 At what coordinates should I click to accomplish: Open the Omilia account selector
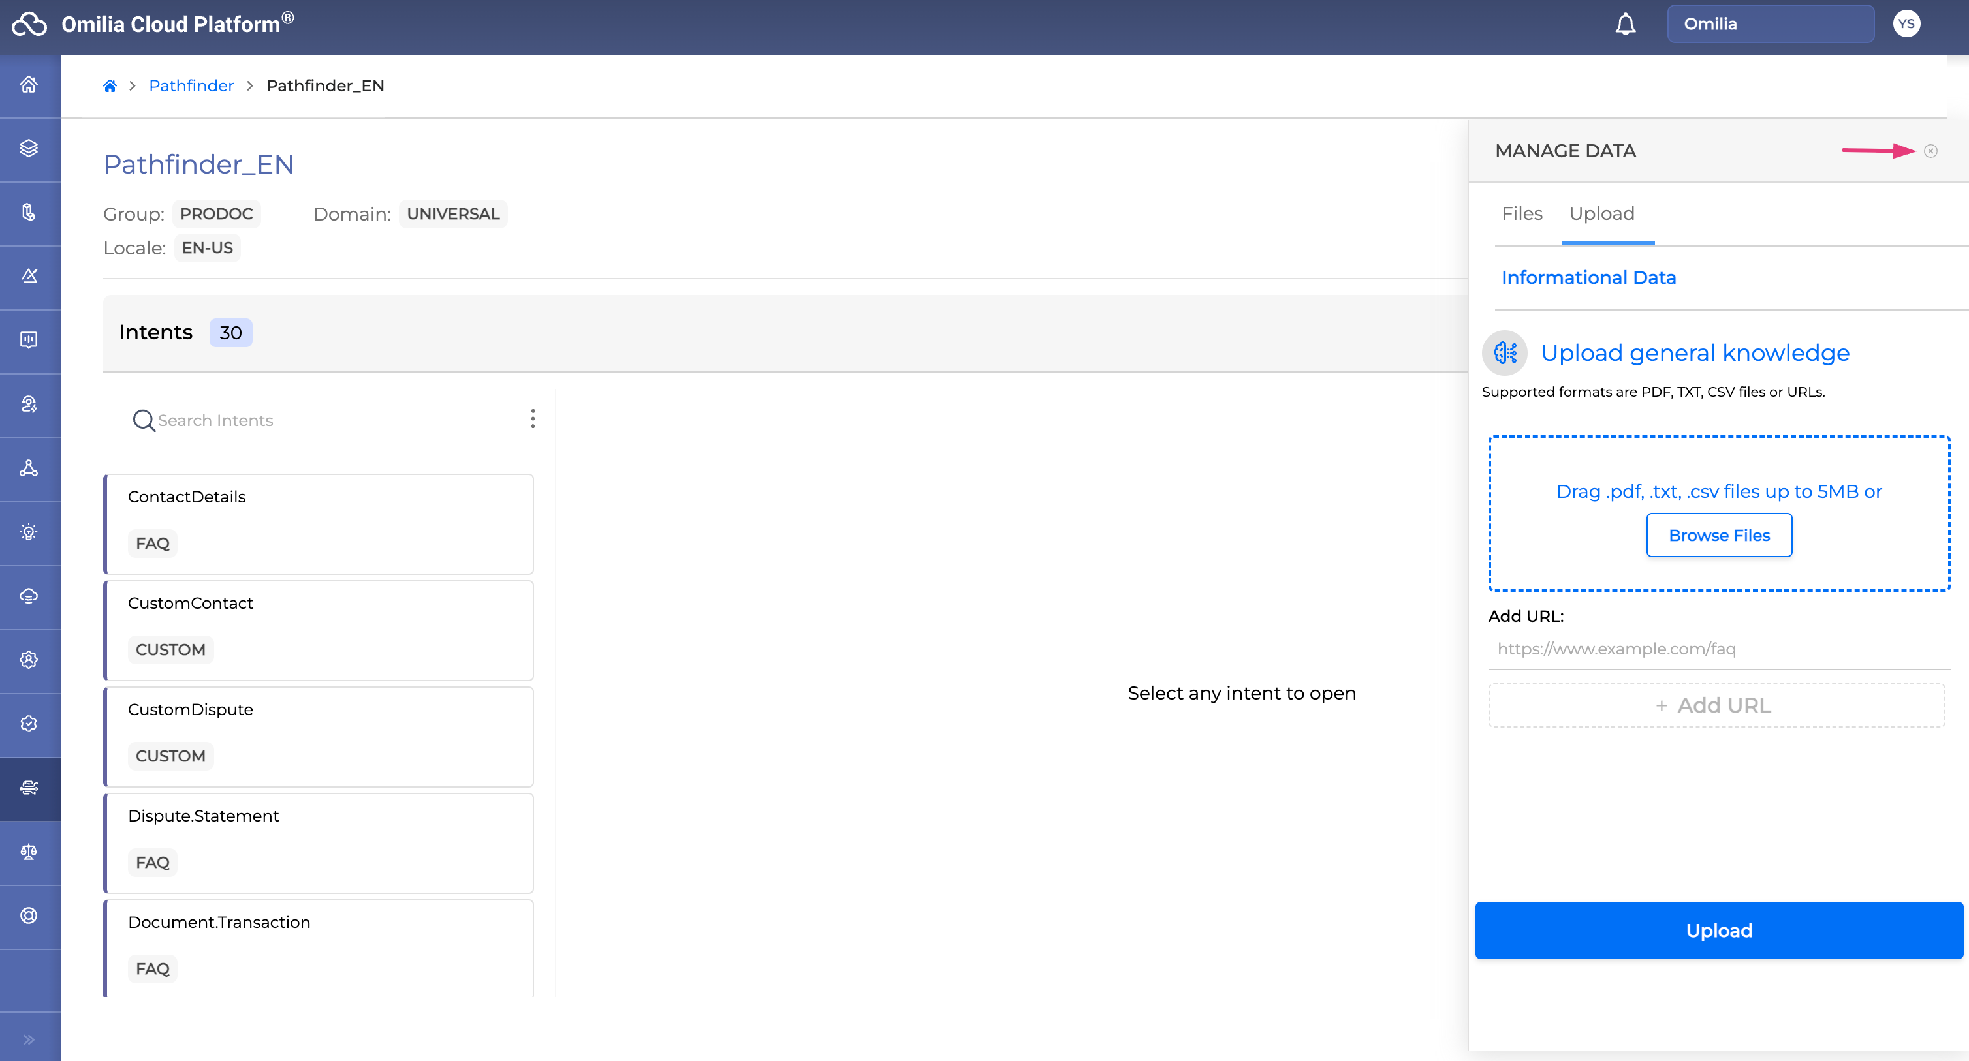[1769, 23]
